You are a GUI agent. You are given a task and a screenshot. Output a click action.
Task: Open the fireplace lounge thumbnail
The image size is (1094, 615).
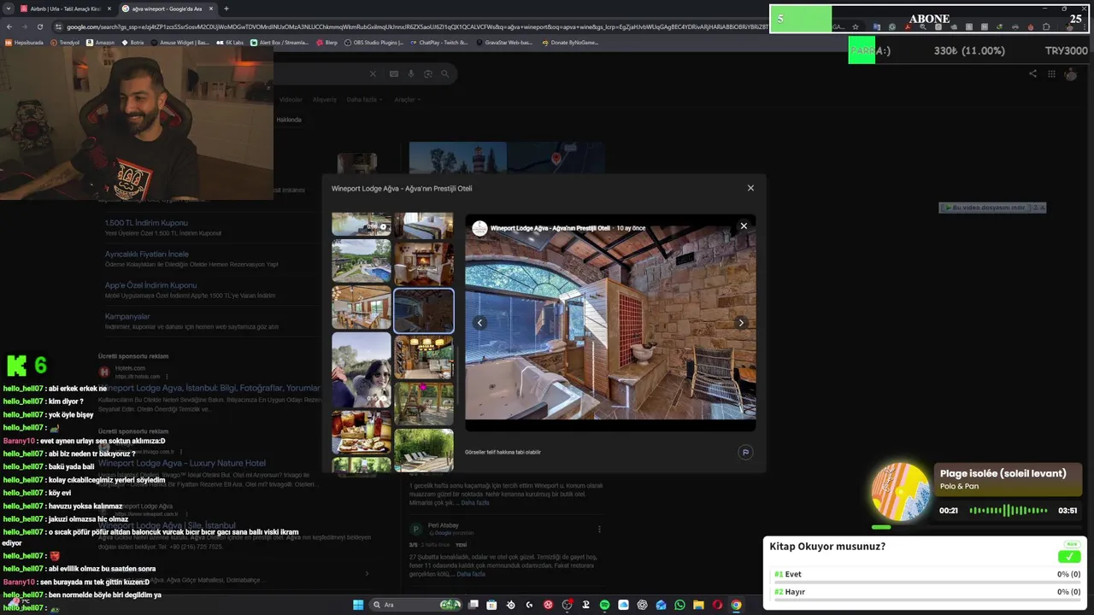[424, 263]
